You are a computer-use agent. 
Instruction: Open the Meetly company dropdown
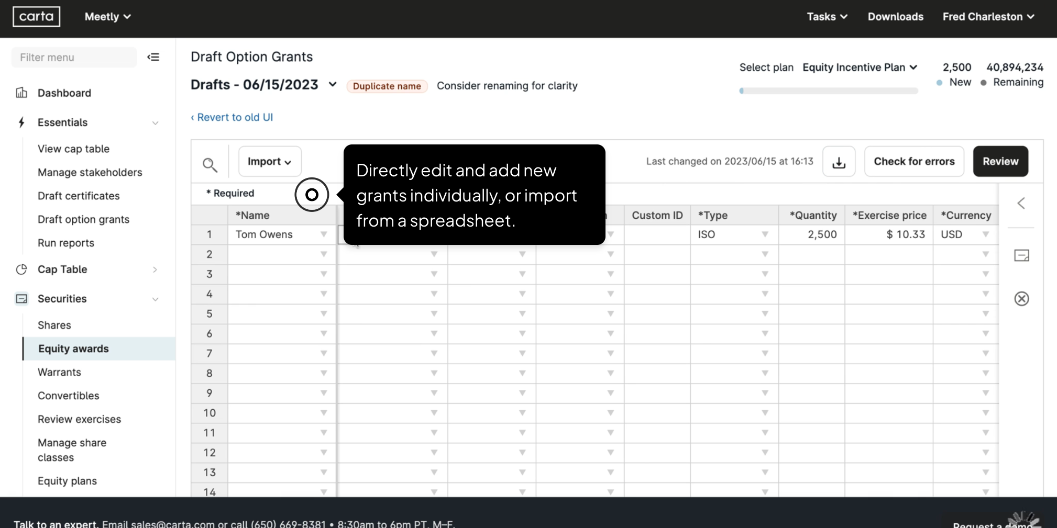pos(108,17)
